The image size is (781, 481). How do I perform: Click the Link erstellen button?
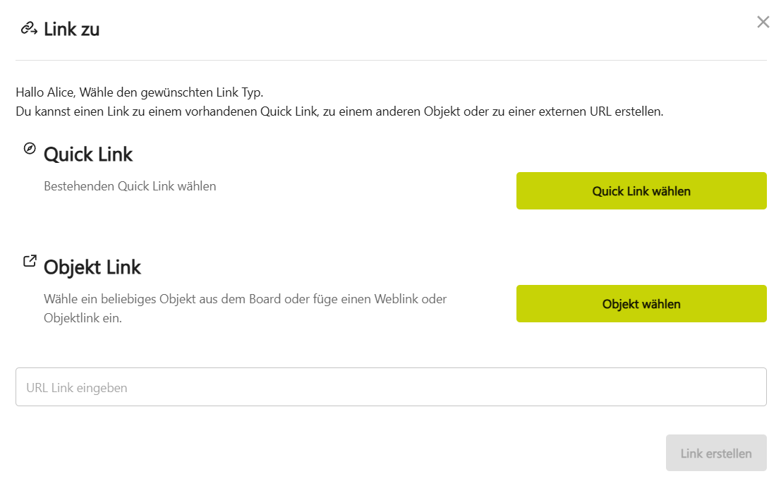tap(716, 453)
